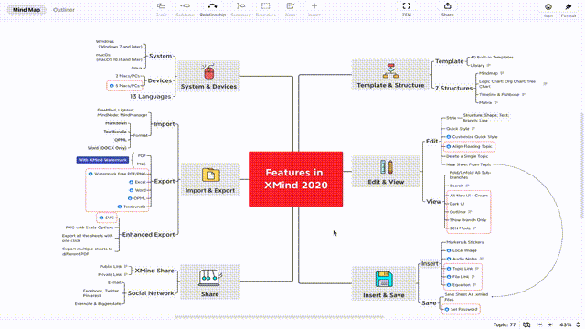Select the Insert & Save main topic
This screenshot has height=329, width=585.
(384, 283)
